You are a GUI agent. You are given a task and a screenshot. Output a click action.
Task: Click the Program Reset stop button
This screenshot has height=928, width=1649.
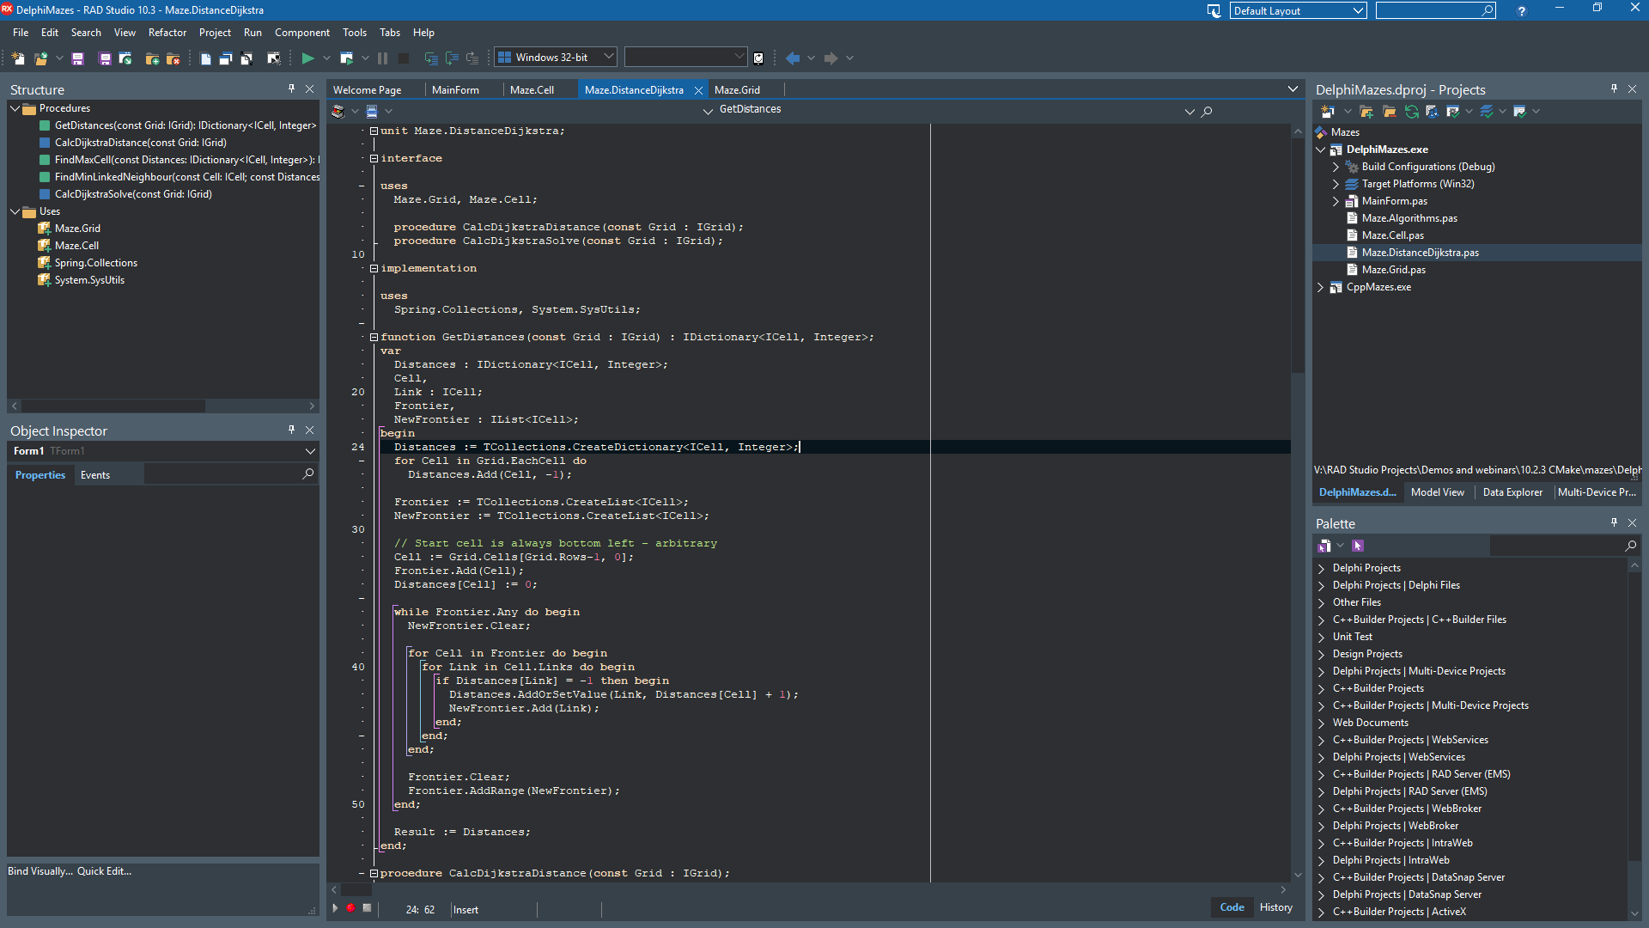[403, 58]
